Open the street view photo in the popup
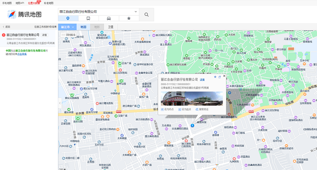This screenshot has height=170, width=317. tap(192, 98)
